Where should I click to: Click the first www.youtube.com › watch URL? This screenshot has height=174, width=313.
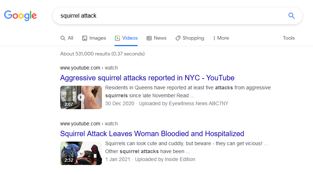(89, 68)
